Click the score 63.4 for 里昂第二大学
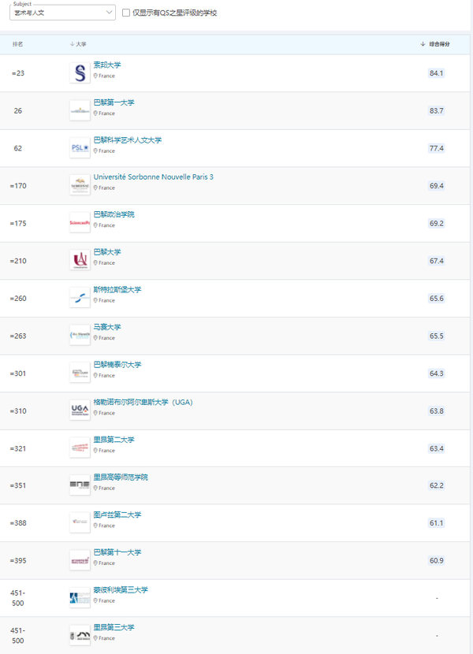The width and height of the screenshot is (473, 654). [436, 448]
